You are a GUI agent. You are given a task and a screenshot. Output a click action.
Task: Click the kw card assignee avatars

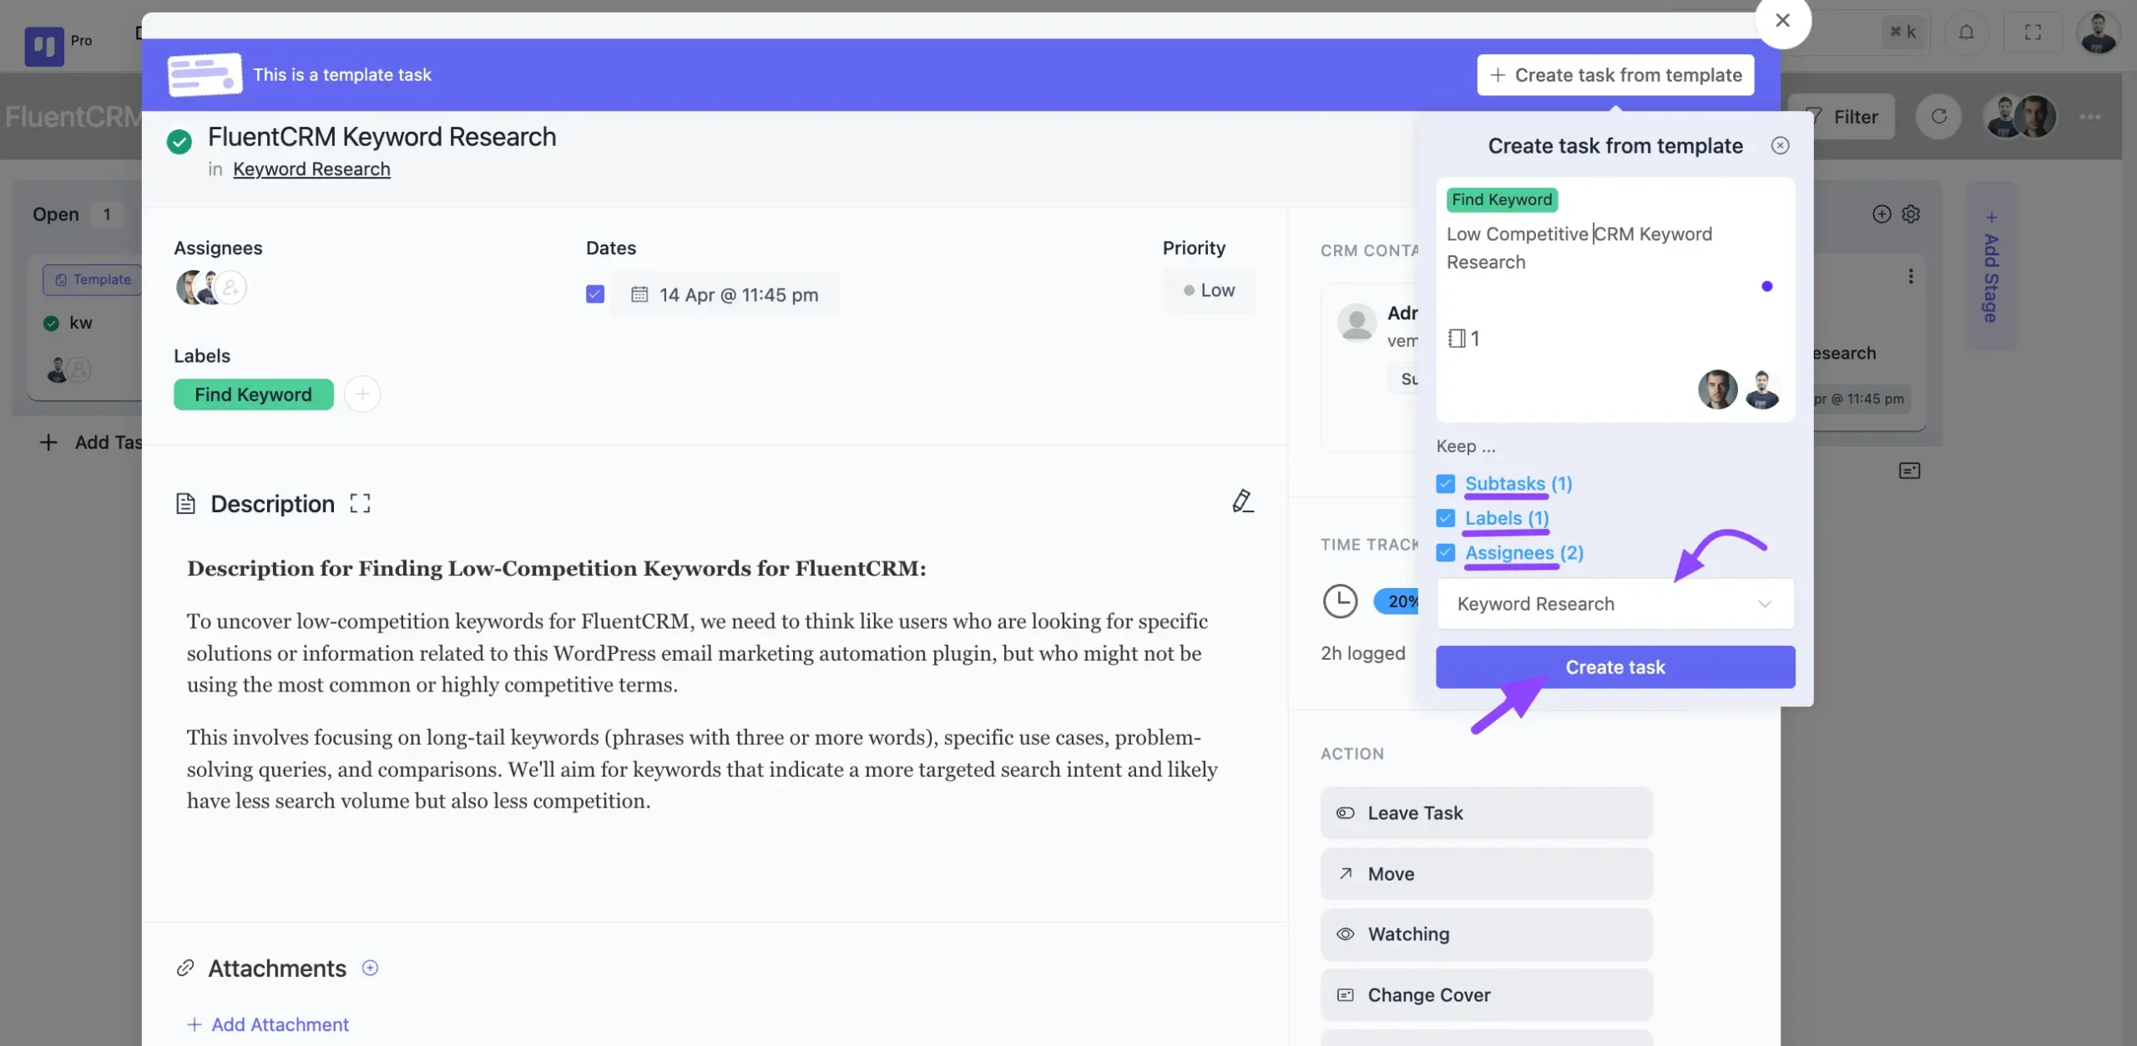coord(68,370)
